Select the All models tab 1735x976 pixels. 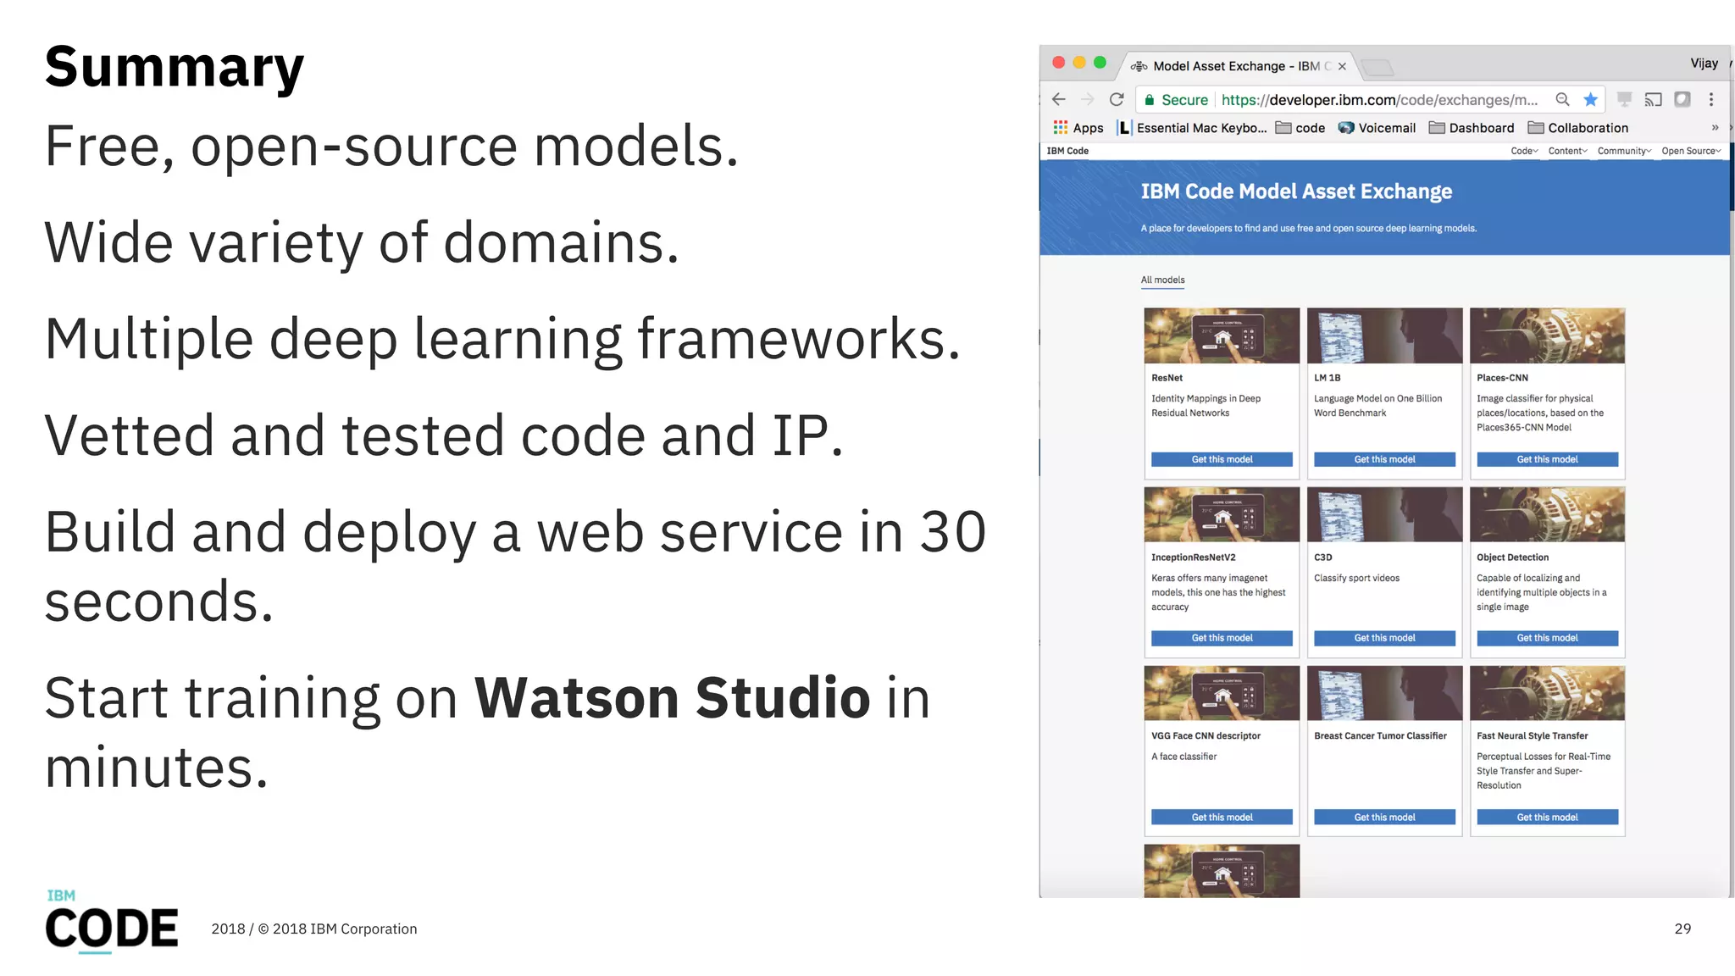click(x=1162, y=280)
